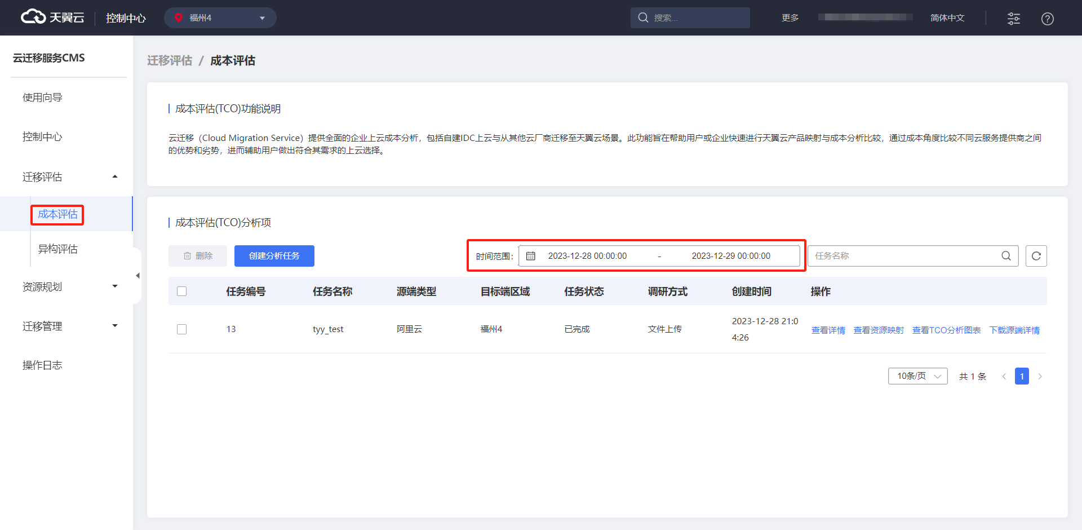The width and height of the screenshot is (1082, 530).
Task: Click the 迁移评估 breadcrumb
Action: click(170, 60)
